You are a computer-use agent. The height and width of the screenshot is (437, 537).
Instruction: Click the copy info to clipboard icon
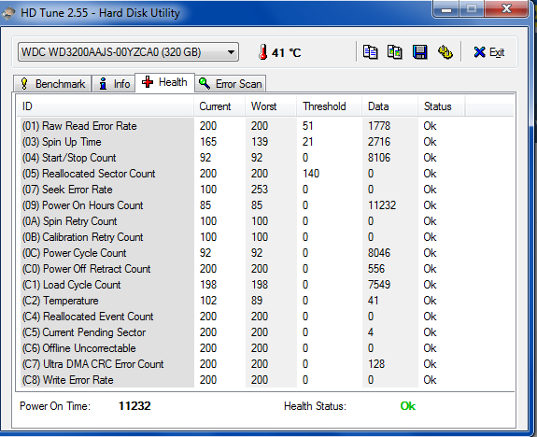tap(370, 52)
